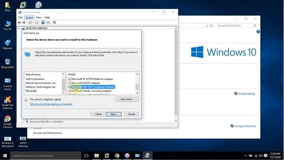Show hidden system tray icons chevron
Viewport: 284px width, 160px height.
[x=245, y=156]
